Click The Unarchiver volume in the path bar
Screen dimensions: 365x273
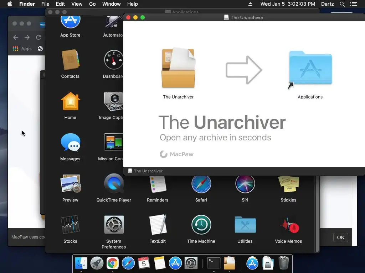point(145,171)
